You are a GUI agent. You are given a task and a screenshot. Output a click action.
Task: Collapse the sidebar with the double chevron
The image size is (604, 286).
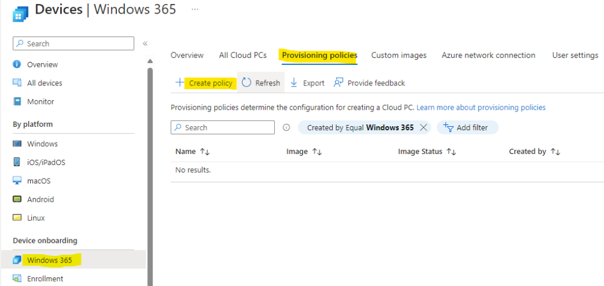(145, 44)
